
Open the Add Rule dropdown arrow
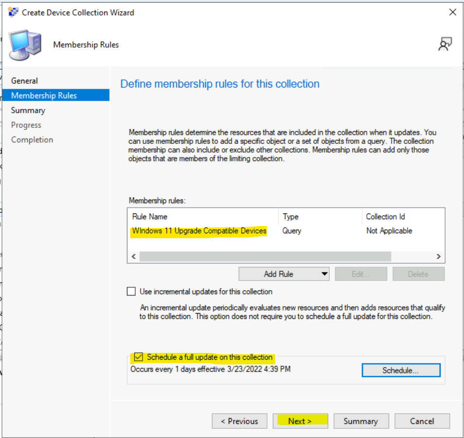(324, 274)
